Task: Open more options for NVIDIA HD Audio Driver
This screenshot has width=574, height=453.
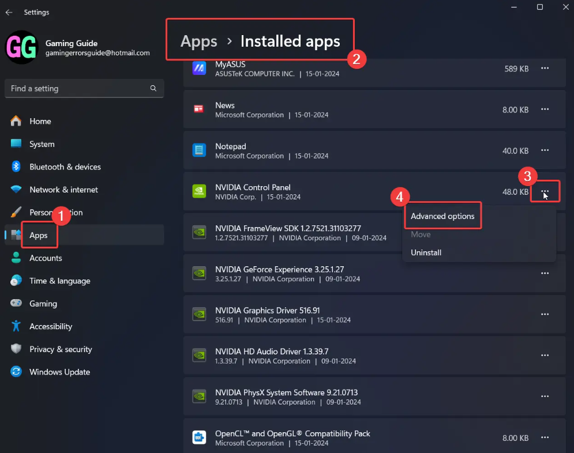Action: 545,356
